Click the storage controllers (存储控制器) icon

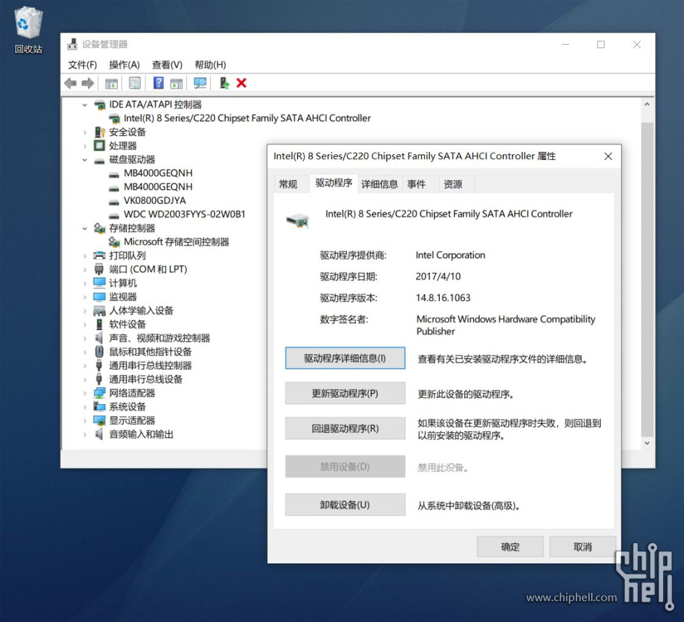coord(100,228)
